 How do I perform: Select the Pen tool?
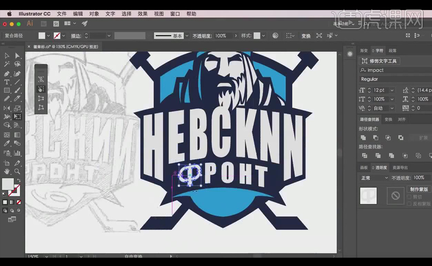coord(7,74)
